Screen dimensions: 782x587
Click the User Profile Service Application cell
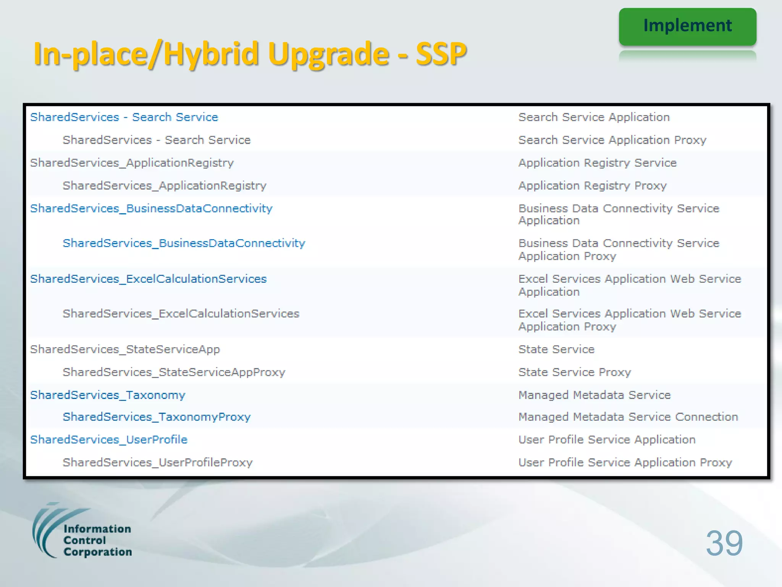(x=607, y=440)
